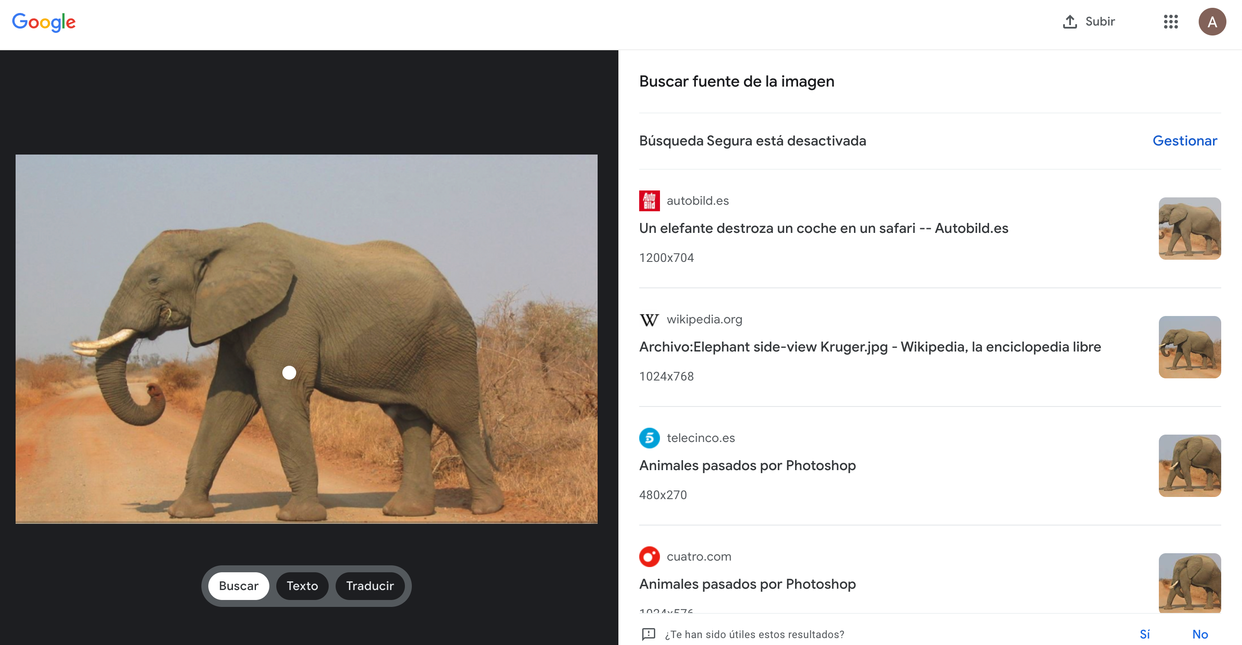Click the upload arrow icon
Image resolution: width=1242 pixels, height=645 pixels.
click(1069, 22)
